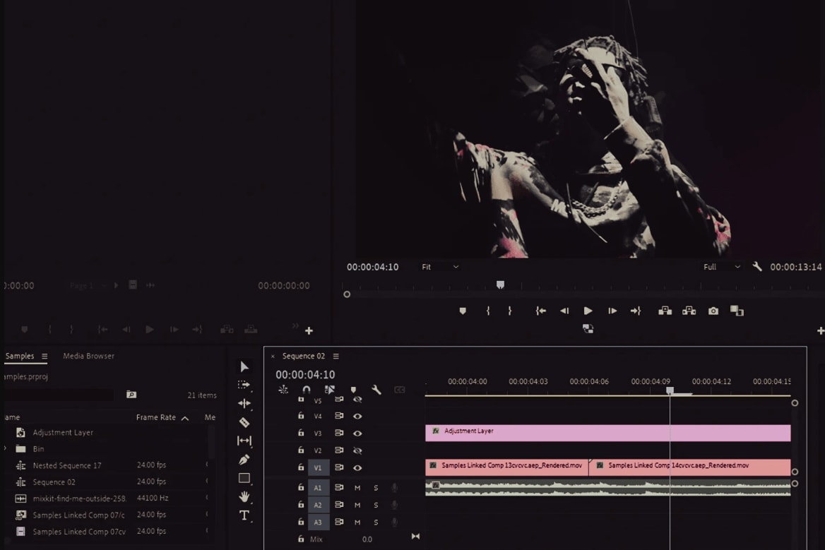Sort by the Frame Rate column header
Screen dimensions: 825x550
156,417
